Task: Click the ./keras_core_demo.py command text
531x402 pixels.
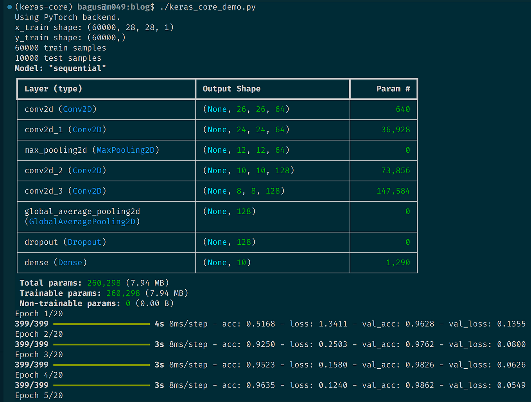Action: point(208,7)
